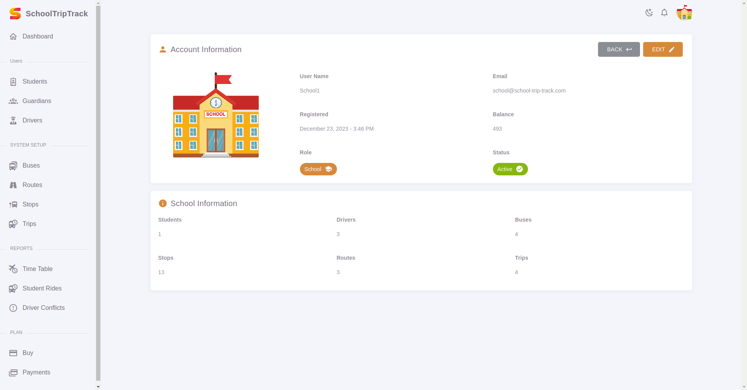Click the EDIT button
This screenshot has width=747, height=390.
663,49
